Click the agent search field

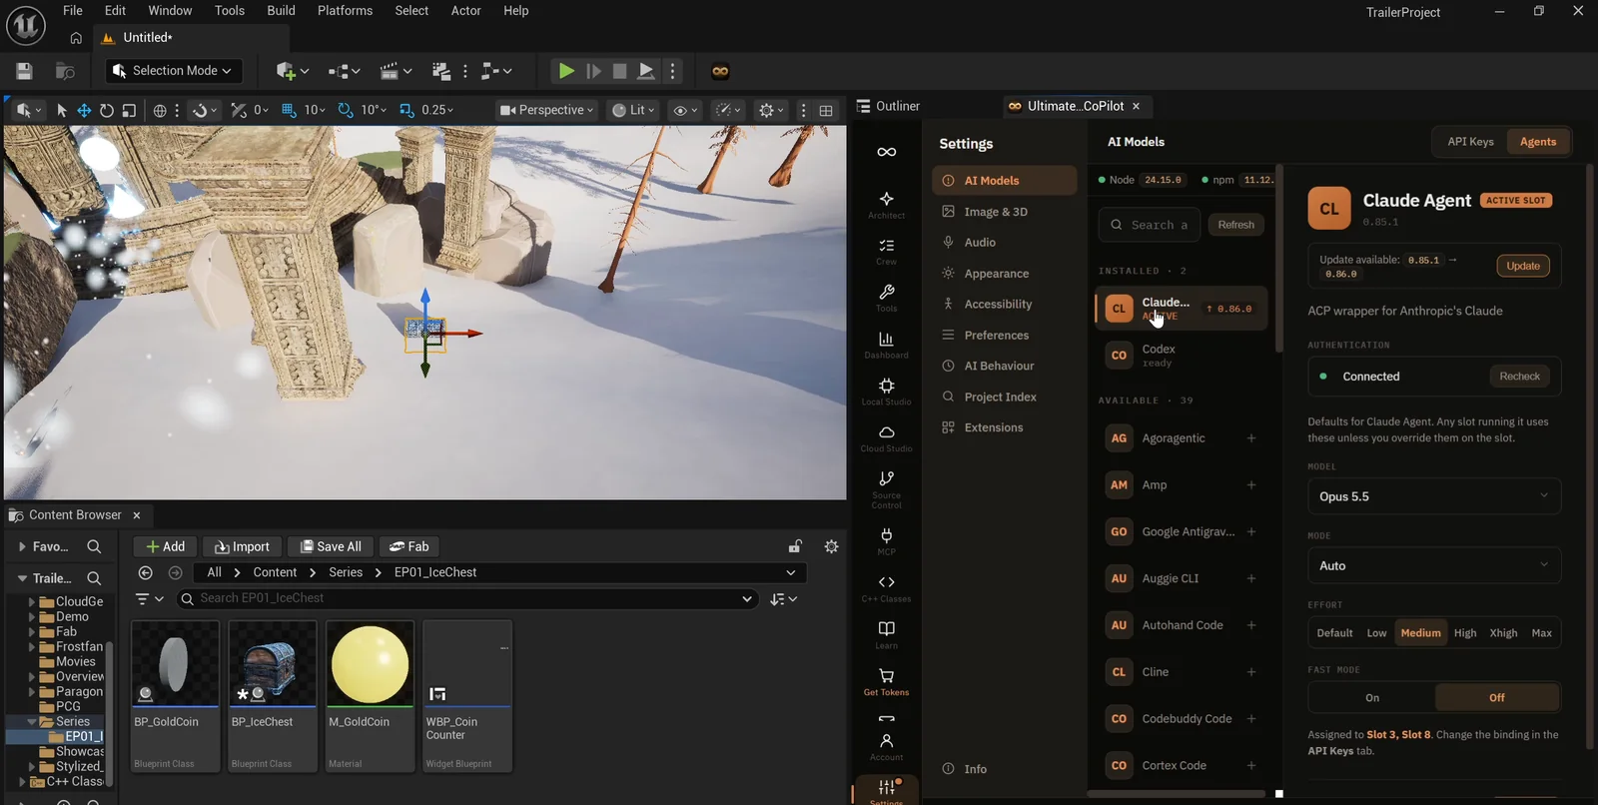tap(1150, 225)
